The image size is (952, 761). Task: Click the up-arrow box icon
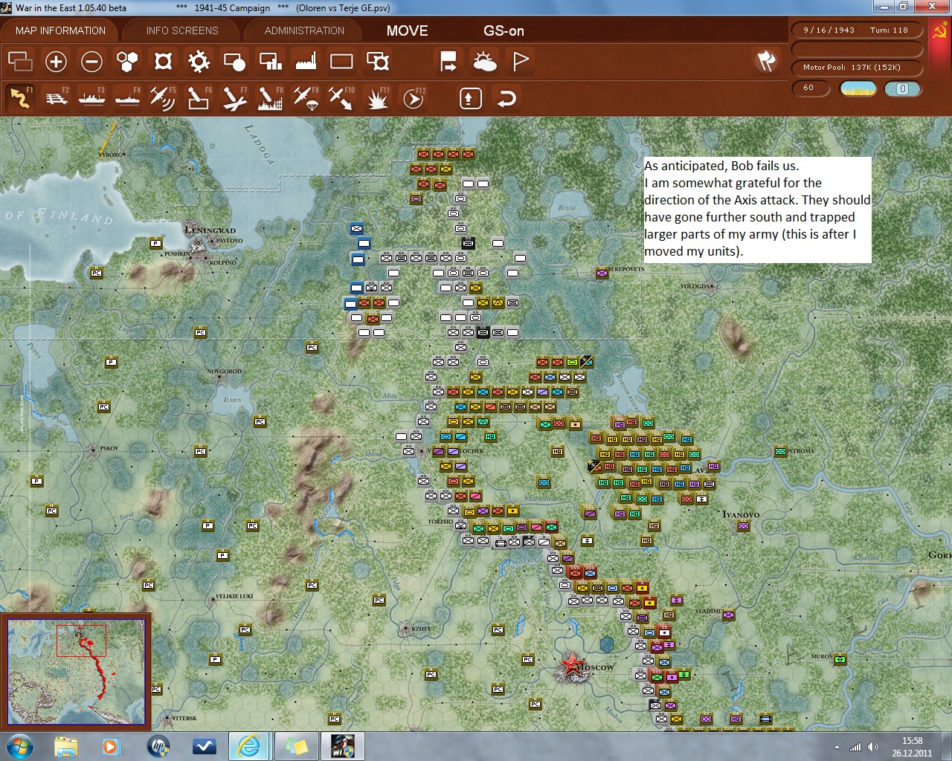pos(470,97)
